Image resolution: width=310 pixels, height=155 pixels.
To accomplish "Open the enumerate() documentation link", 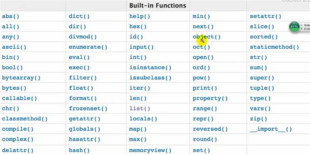I will tap(88, 47).
